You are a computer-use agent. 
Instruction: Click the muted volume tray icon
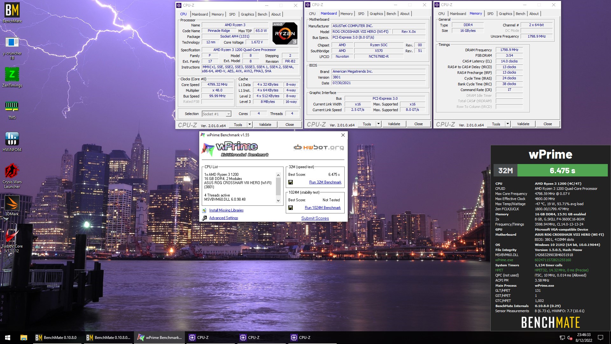570,338
